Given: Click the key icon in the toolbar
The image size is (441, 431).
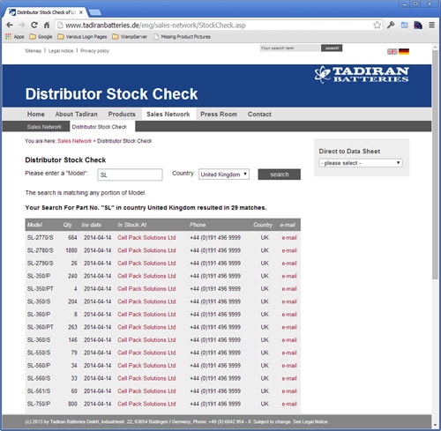Looking at the screenshot, I should [x=391, y=25].
